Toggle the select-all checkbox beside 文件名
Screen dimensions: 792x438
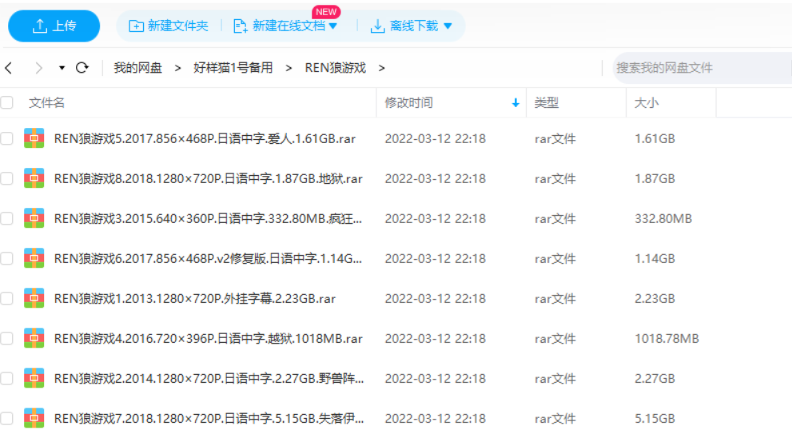pyautogui.click(x=7, y=103)
